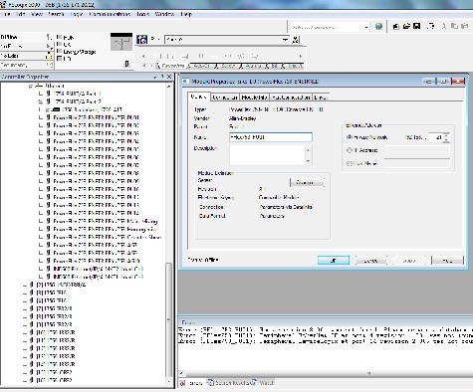
Task: Click the module Name input field
Action: click(x=271, y=137)
